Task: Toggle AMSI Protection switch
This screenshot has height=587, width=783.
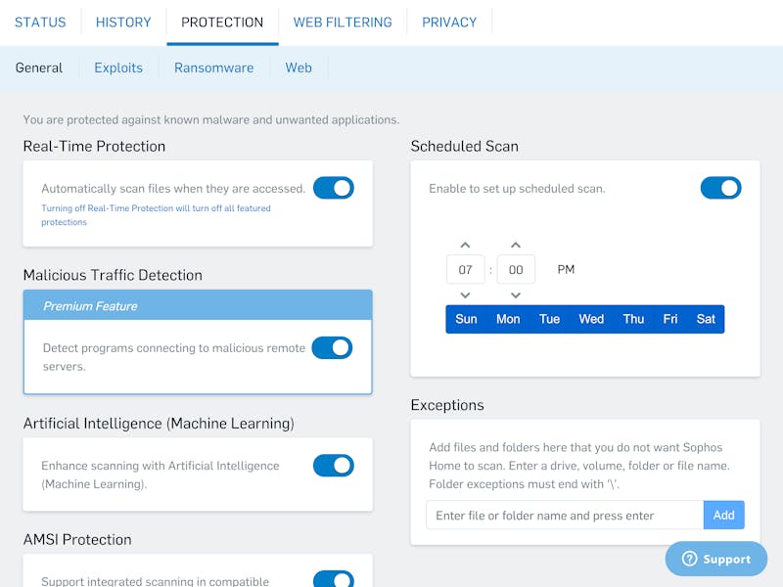Action: click(334, 579)
